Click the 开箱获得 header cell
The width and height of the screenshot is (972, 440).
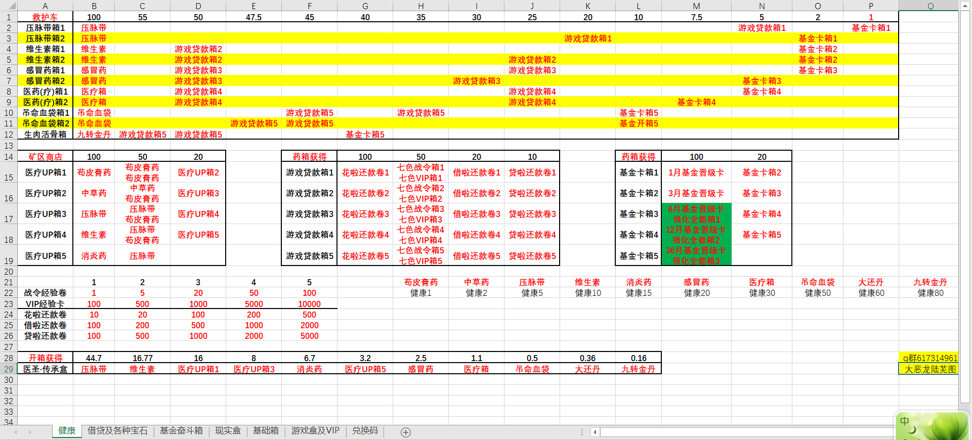[x=45, y=358]
